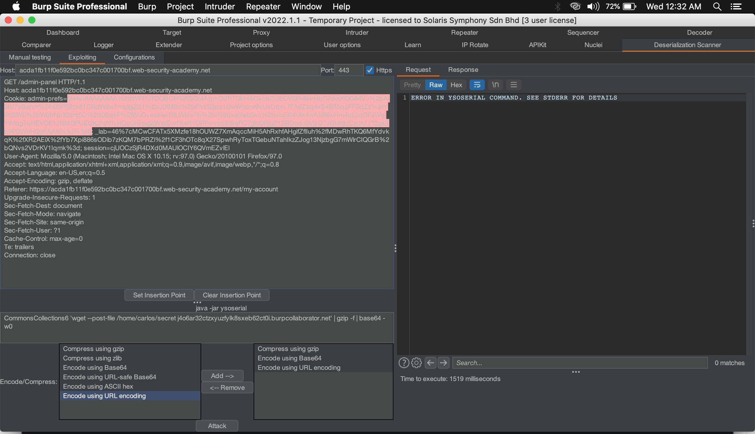This screenshot has height=434, width=755.
Task: Switch to Manual testing sub-tab
Action: point(30,57)
